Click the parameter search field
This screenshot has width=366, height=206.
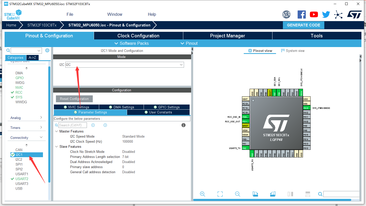click(x=73, y=125)
